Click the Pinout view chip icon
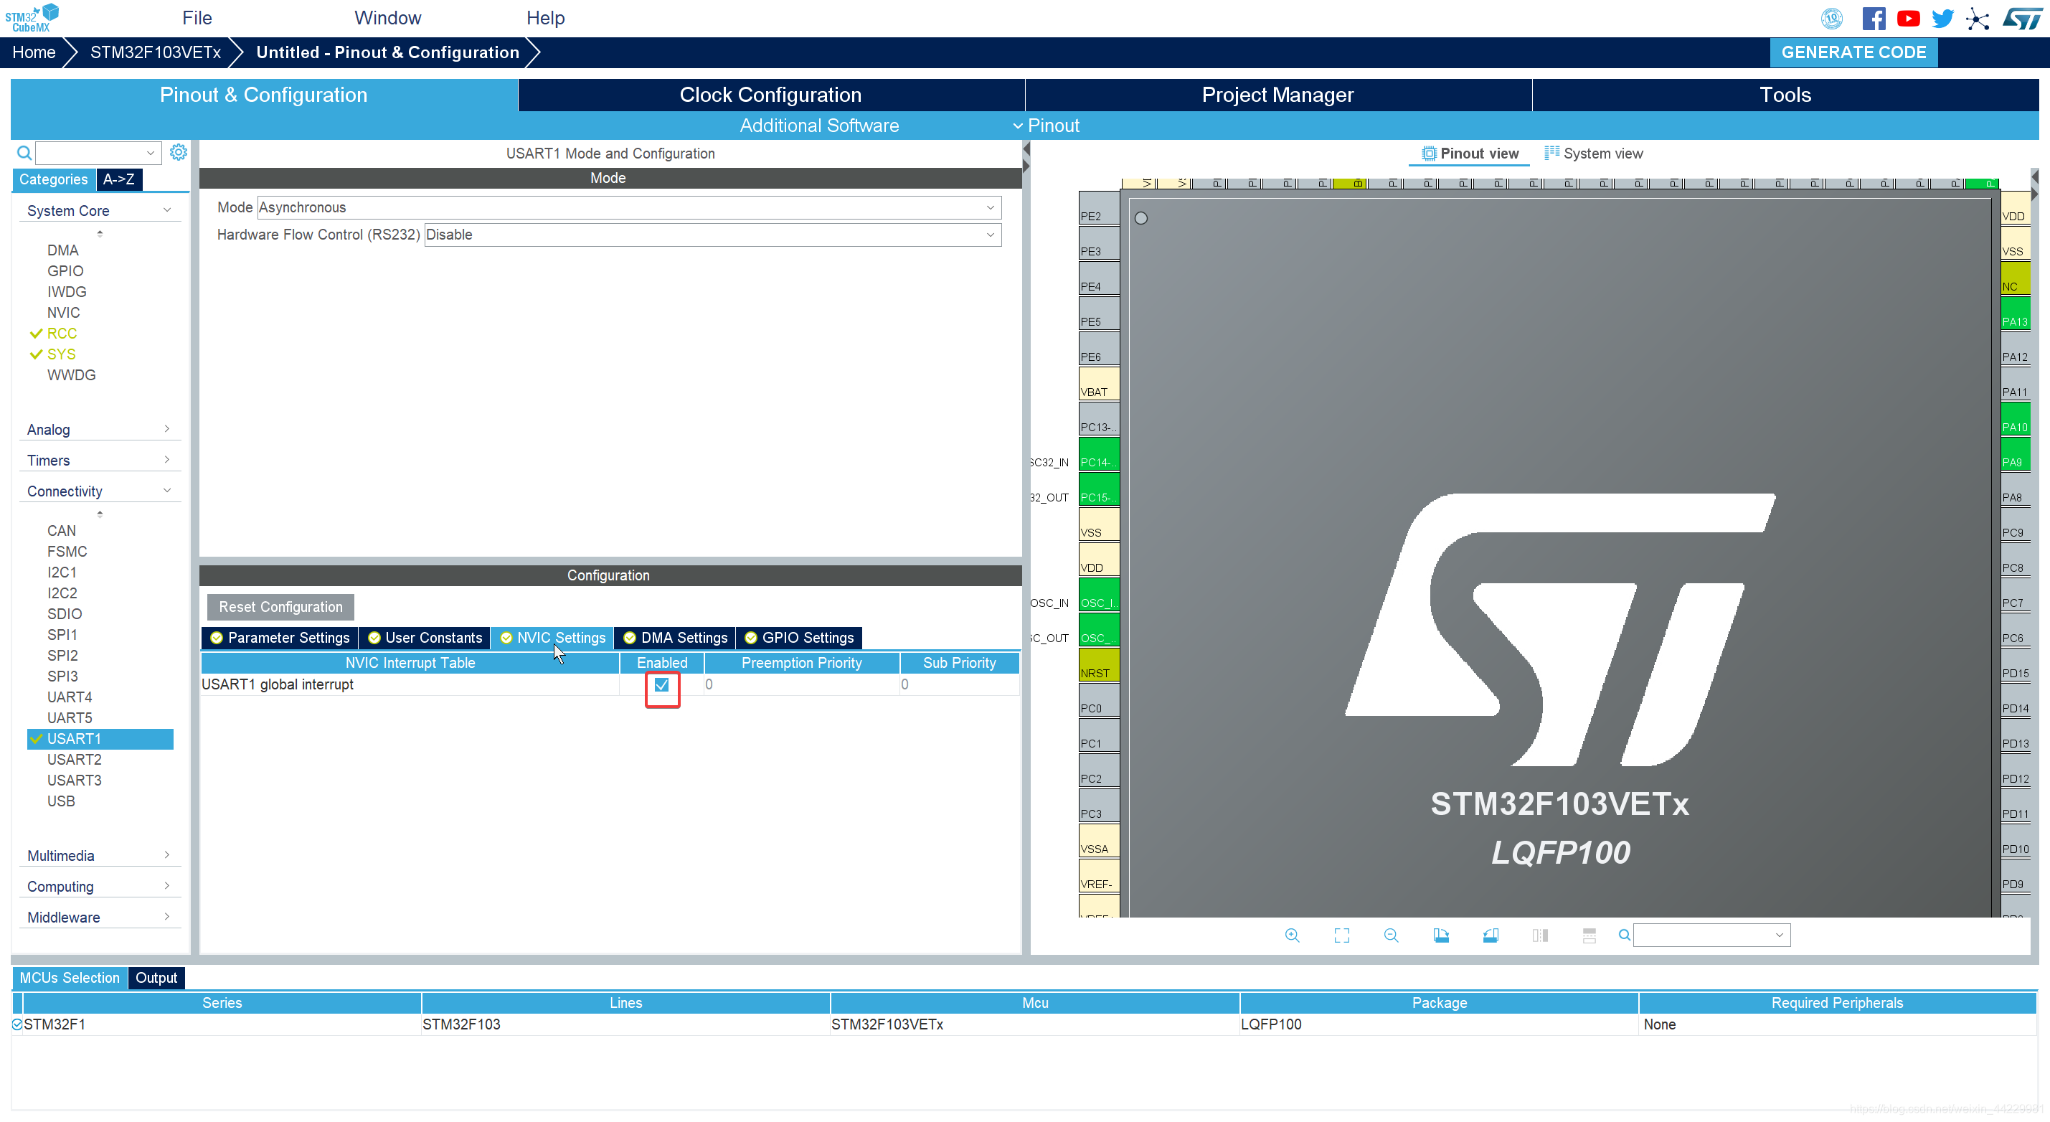The height and width of the screenshot is (1122, 2050). (x=1430, y=154)
